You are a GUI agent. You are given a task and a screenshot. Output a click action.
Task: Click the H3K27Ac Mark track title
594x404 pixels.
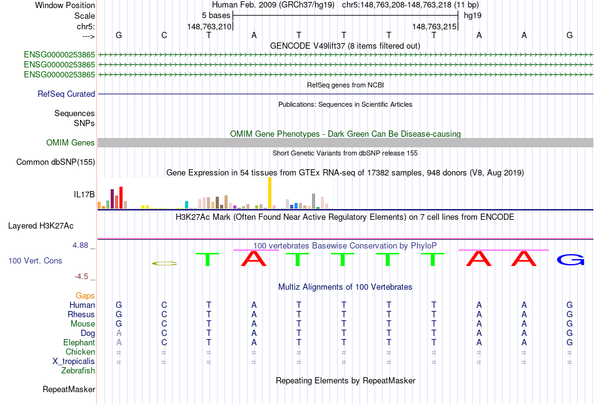pos(345,217)
